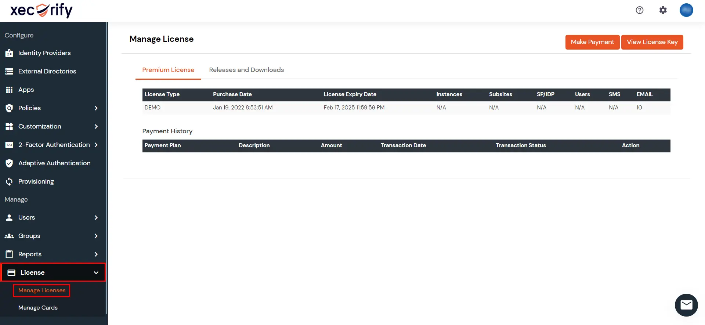Expand the 2-Factor Authentication chevron
This screenshot has height=325, width=705.
[96, 145]
